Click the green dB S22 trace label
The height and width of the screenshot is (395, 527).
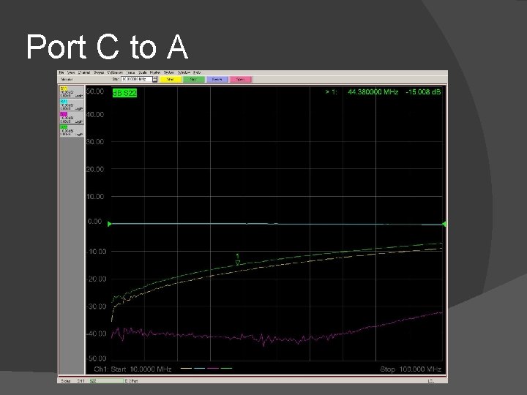[x=124, y=93]
